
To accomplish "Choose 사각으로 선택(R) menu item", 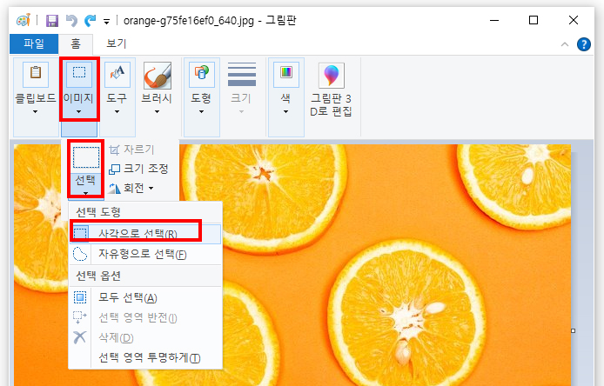I will click(145, 233).
